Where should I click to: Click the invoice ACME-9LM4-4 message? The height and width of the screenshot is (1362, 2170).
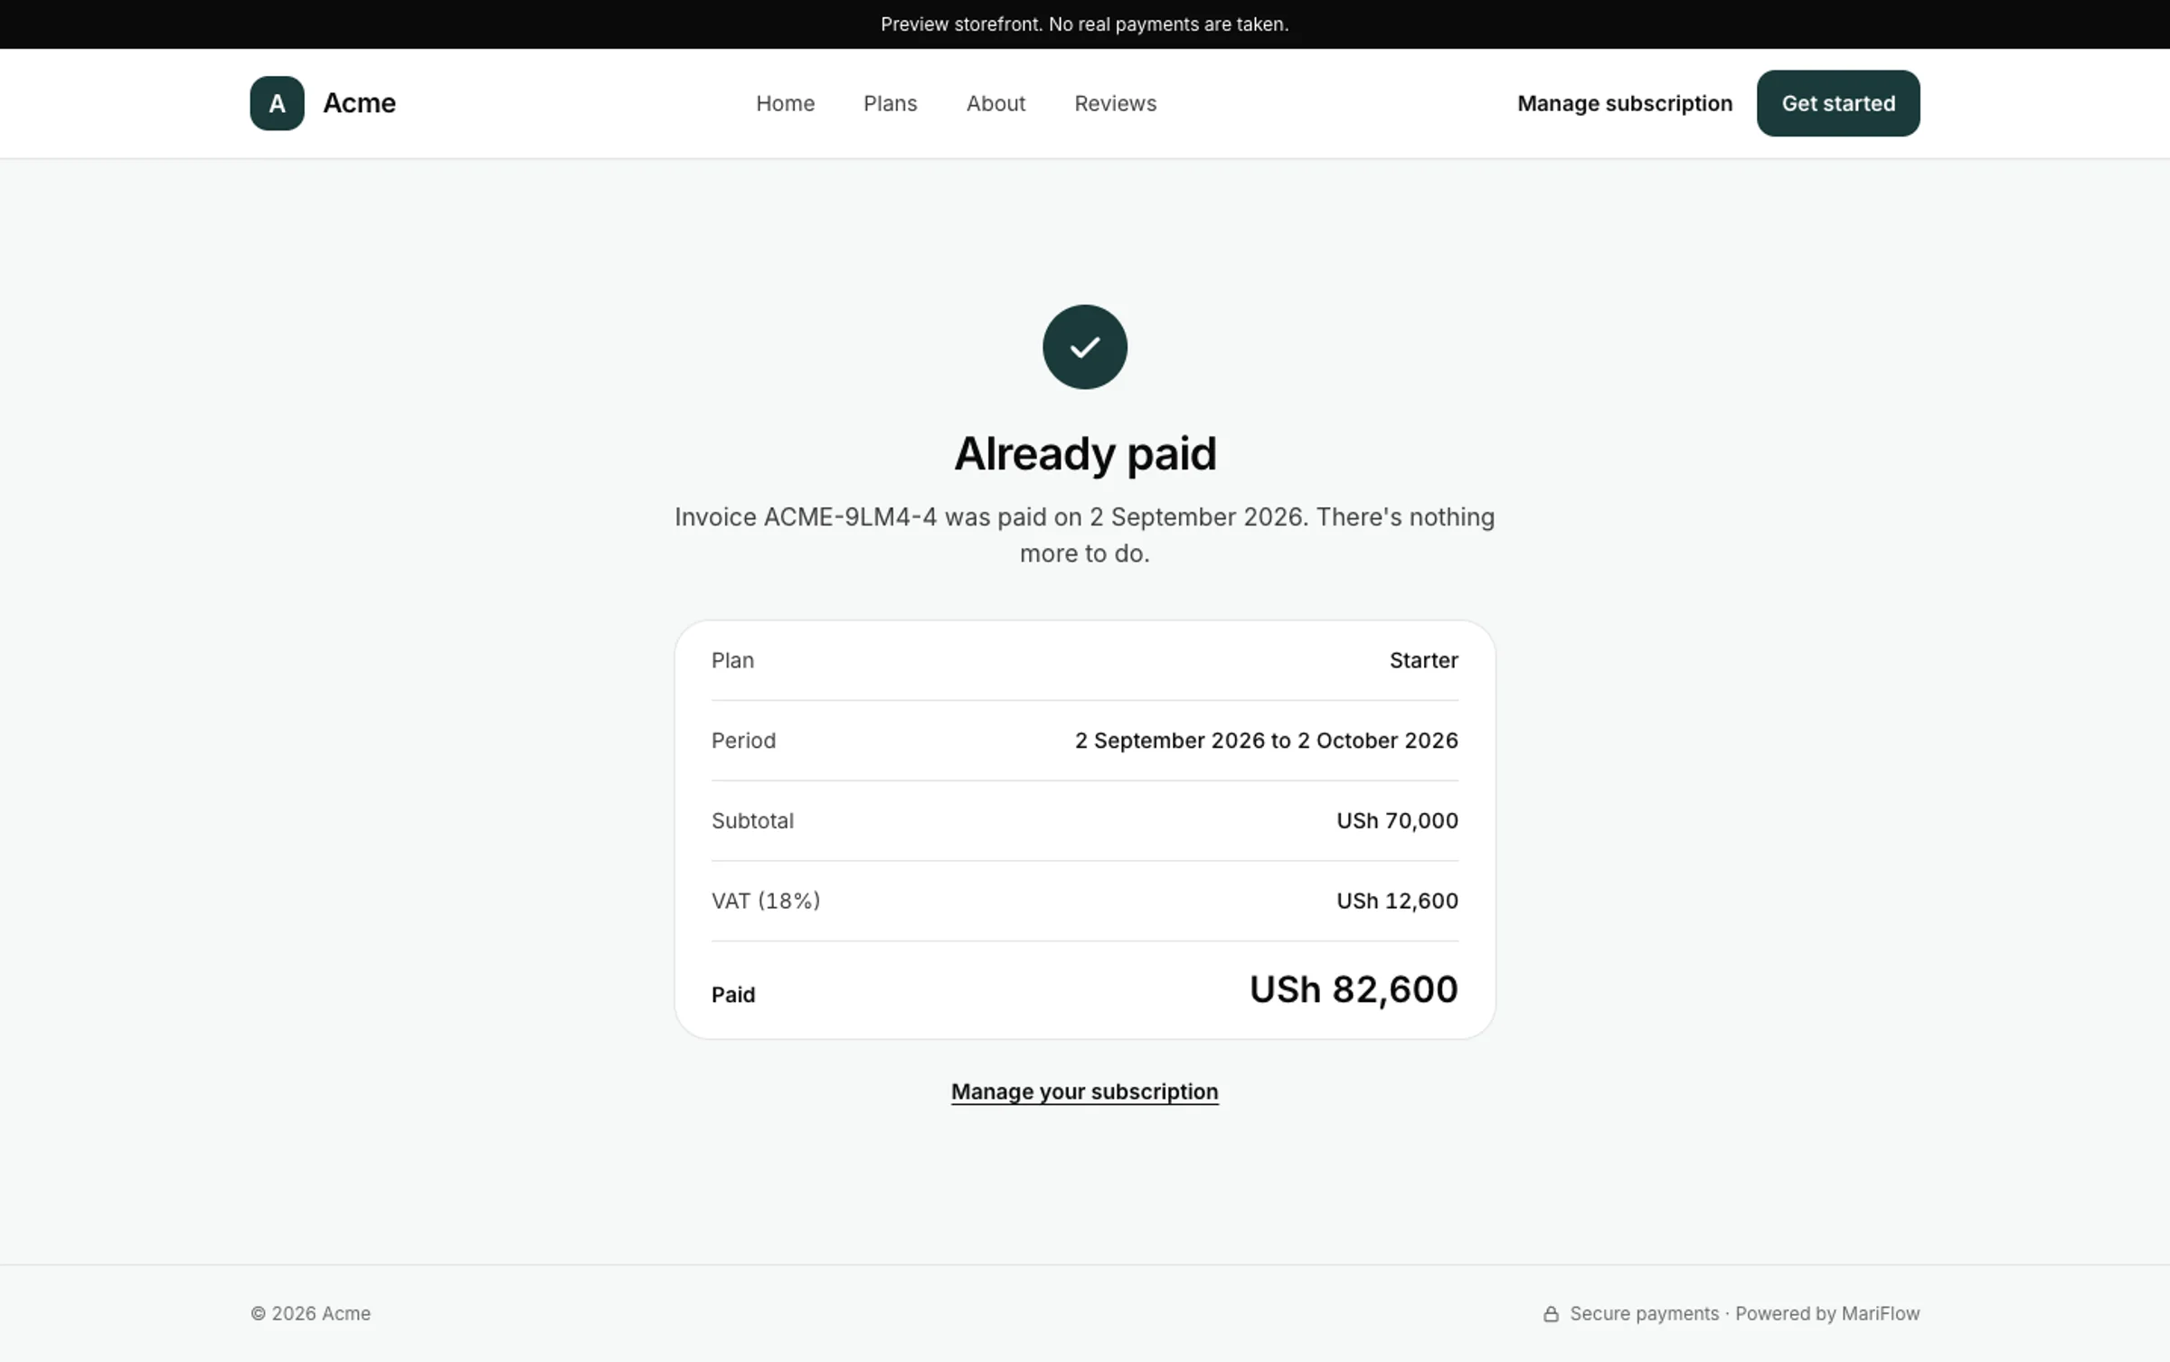pos(1084,534)
